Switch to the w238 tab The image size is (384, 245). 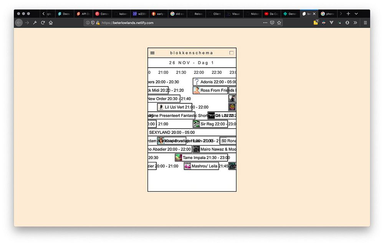pyautogui.click(x=140, y=14)
